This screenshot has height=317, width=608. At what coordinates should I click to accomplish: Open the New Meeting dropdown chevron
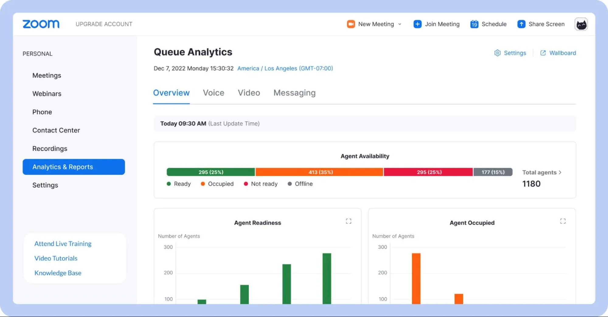tap(399, 24)
